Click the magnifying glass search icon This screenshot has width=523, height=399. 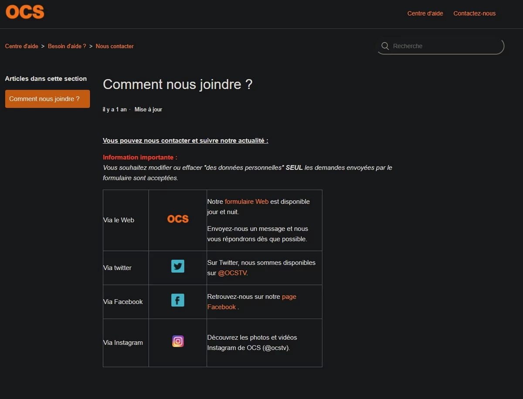[385, 46]
